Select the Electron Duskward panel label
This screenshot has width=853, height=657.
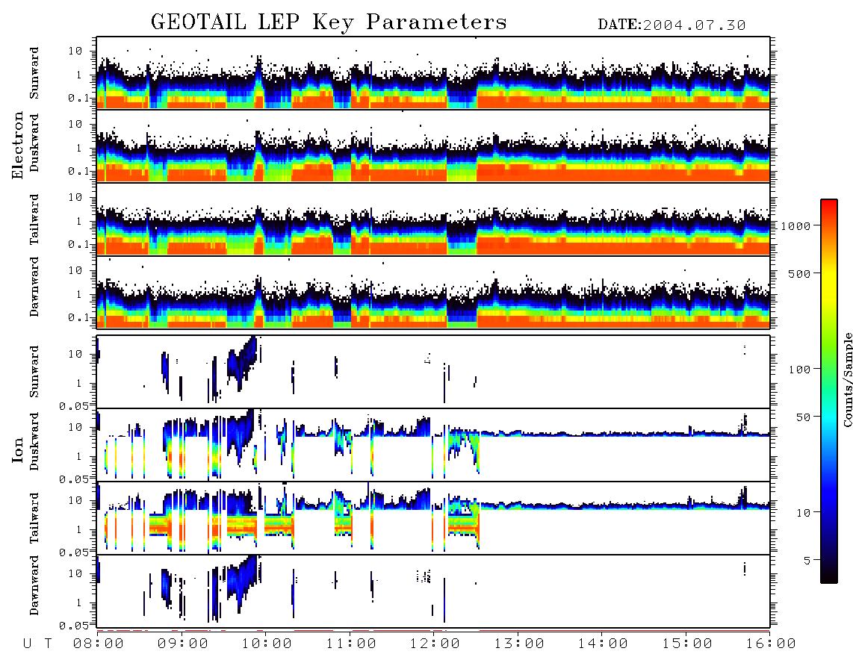[x=34, y=143]
